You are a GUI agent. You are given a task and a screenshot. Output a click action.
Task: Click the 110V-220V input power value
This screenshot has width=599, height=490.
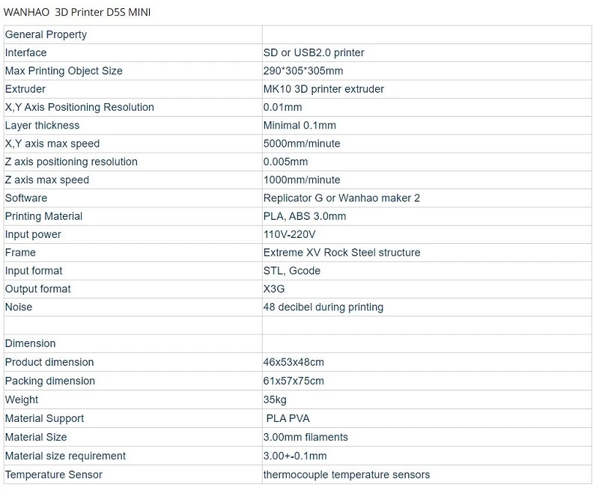289,234
